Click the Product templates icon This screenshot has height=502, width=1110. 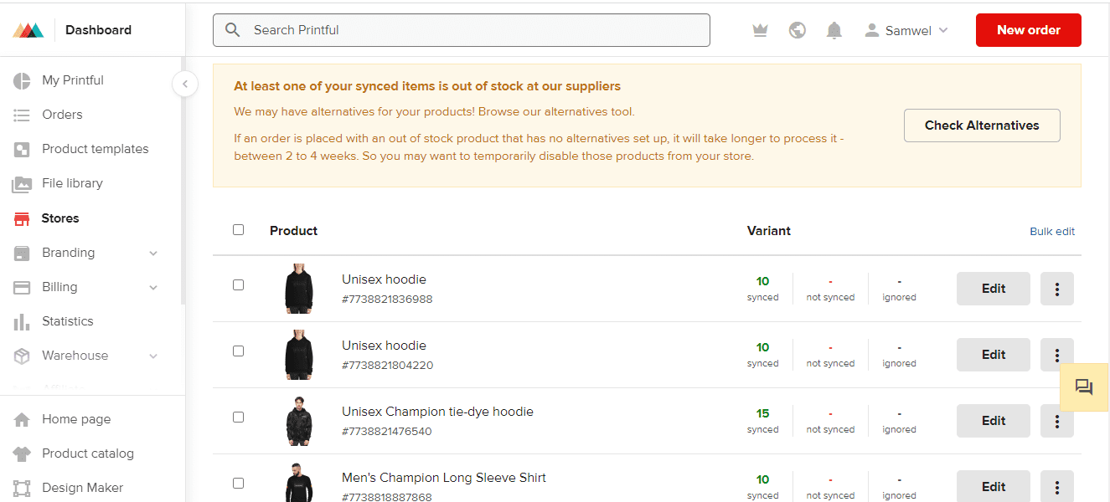(x=22, y=149)
